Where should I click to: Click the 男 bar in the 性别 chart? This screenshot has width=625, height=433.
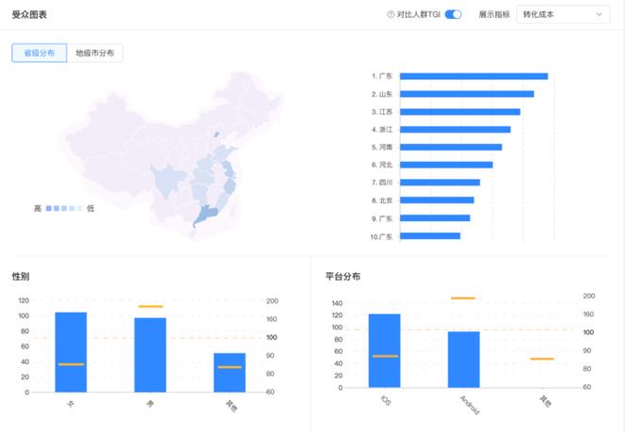pos(151,355)
